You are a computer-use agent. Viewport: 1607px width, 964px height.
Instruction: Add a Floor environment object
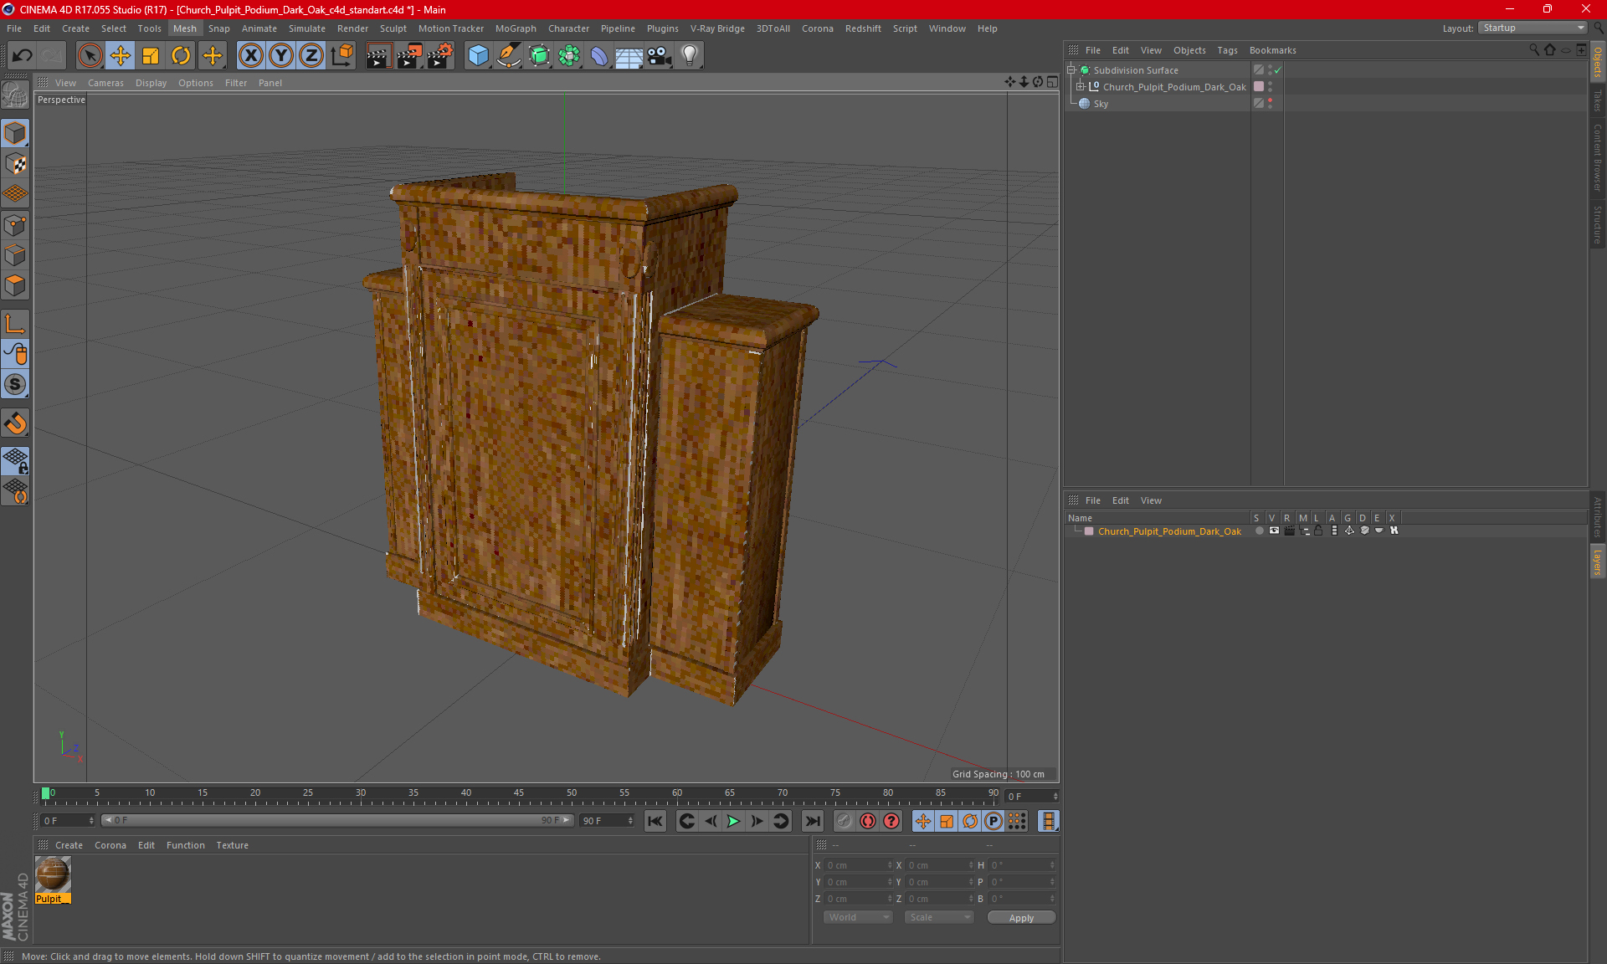pos(629,56)
